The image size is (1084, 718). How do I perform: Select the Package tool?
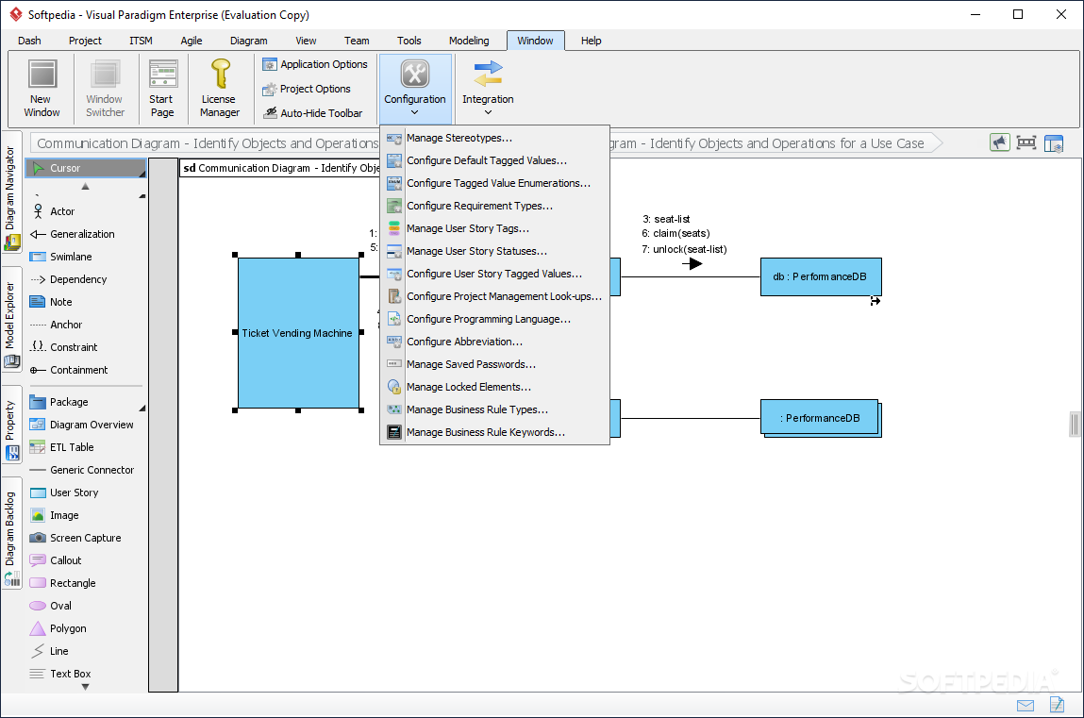(86, 402)
